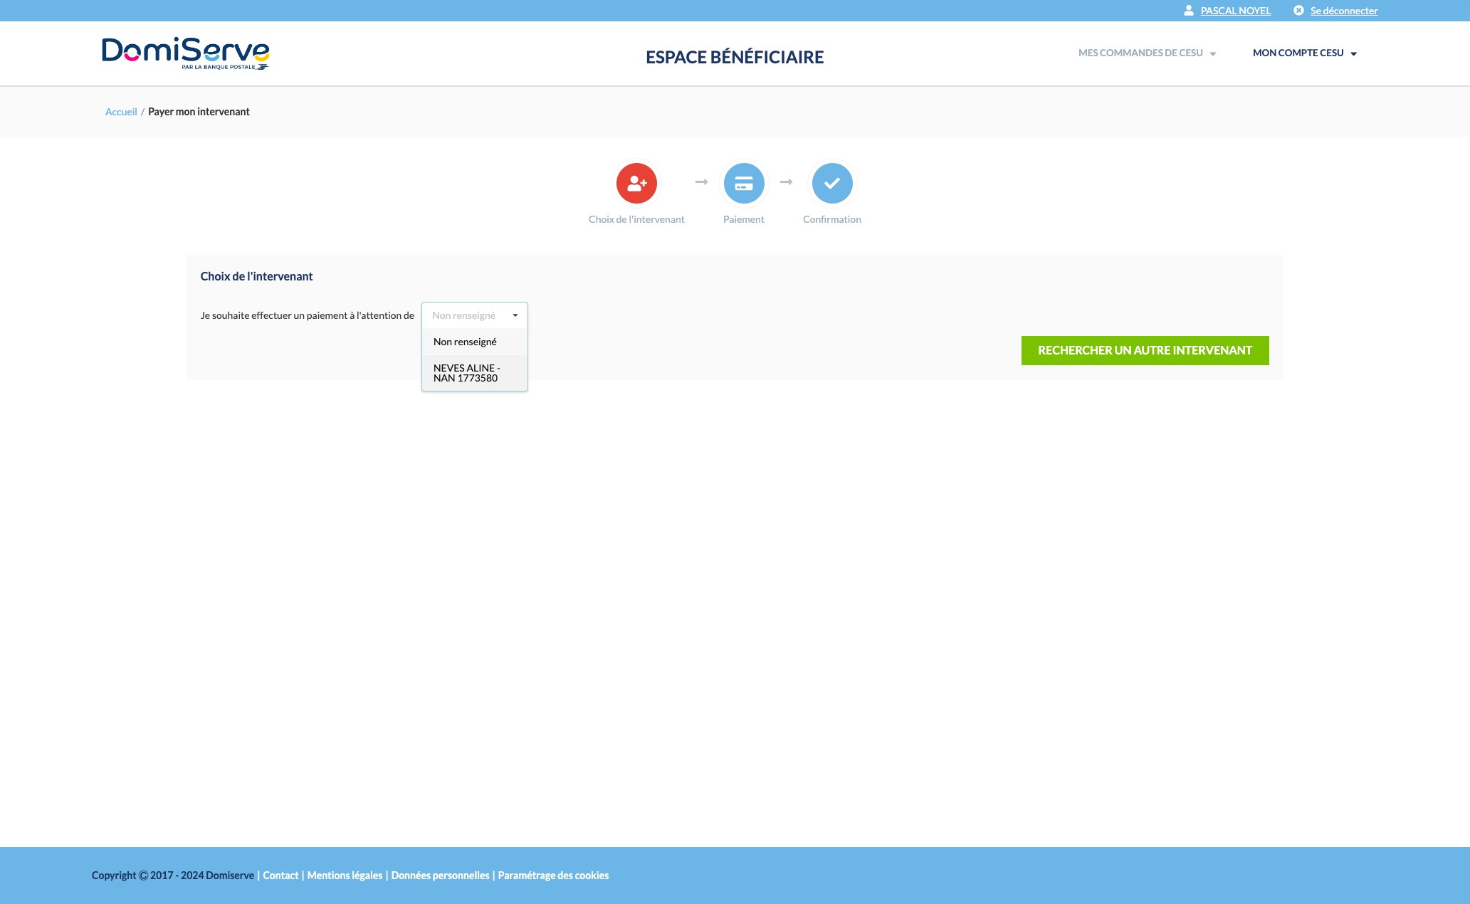Click the DomiServe logo
Viewport: 1470px width, 904px height.
185,53
